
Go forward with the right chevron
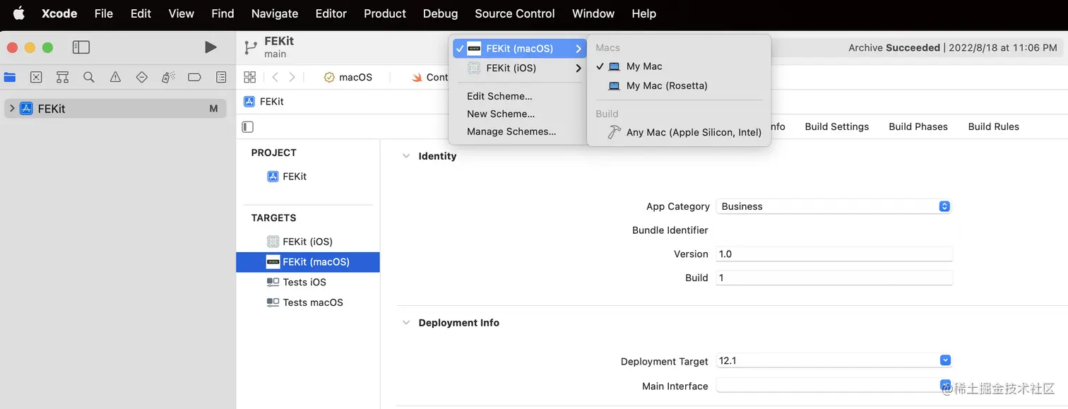click(x=292, y=77)
